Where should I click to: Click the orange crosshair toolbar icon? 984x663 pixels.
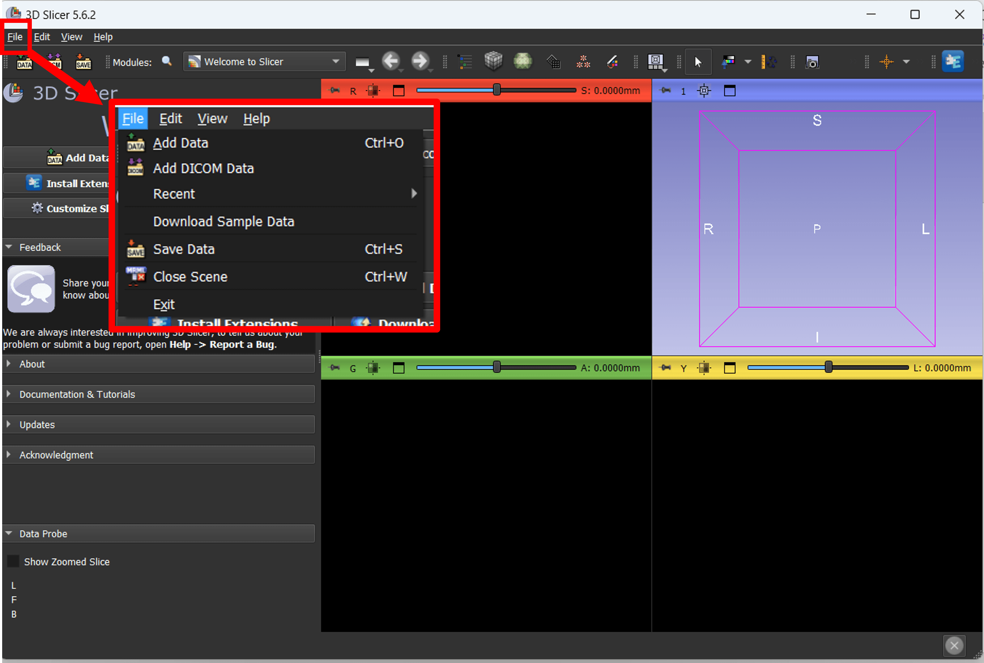click(x=886, y=62)
